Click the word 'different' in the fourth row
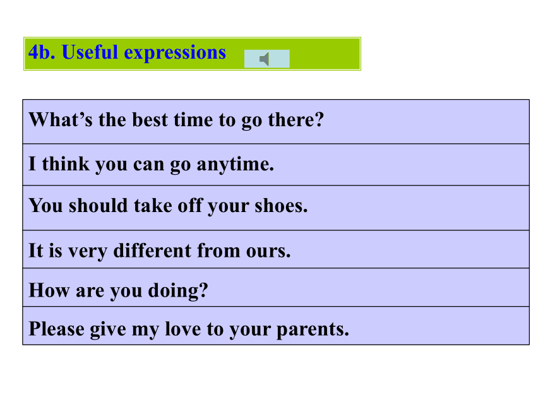The image size is (543, 407). [152, 250]
